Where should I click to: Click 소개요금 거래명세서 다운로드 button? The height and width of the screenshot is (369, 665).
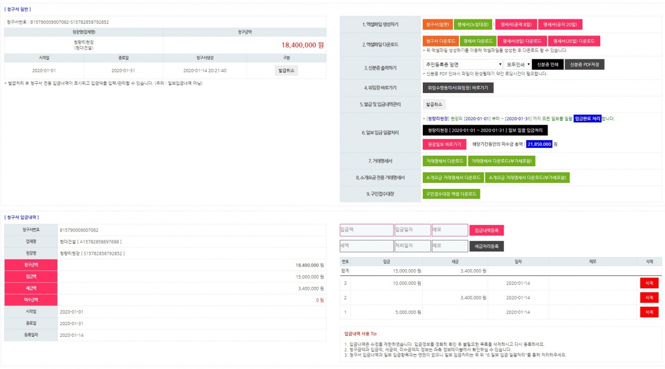coord(453,177)
